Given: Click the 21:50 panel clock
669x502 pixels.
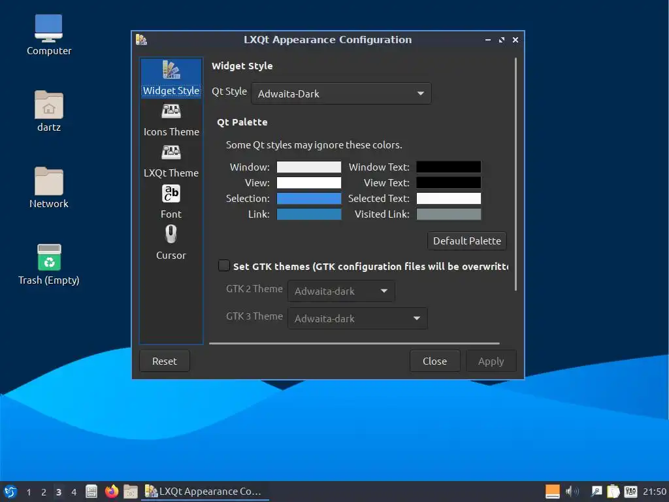Looking at the screenshot, I should click(x=654, y=492).
